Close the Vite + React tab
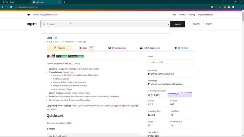Image resolution: width=244 pixels, height=137 pixels. (29, 2)
